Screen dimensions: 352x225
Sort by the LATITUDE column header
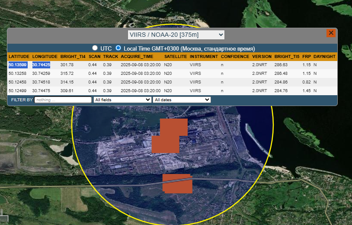[x=19, y=57]
